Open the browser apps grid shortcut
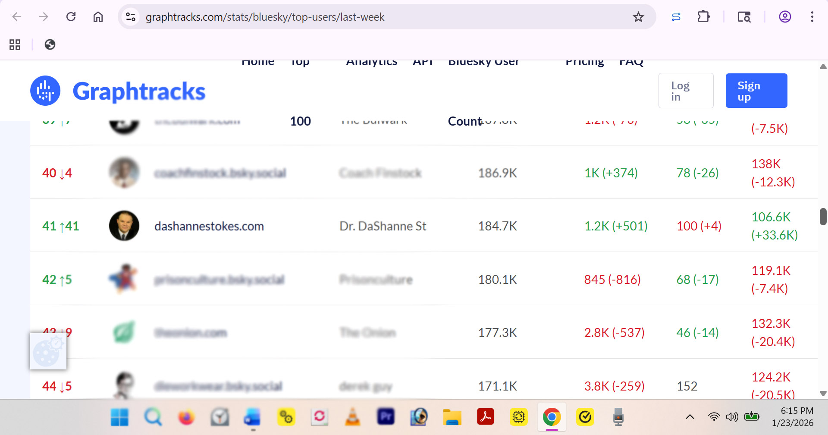The height and width of the screenshot is (435, 828). click(15, 44)
